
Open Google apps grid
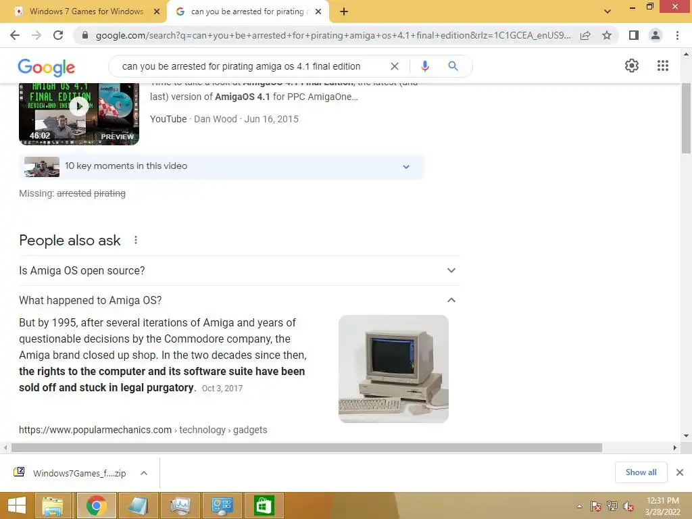tap(663, 66)
